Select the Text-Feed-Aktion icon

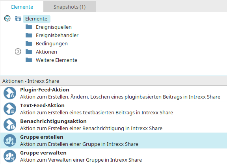click(10, 109)
